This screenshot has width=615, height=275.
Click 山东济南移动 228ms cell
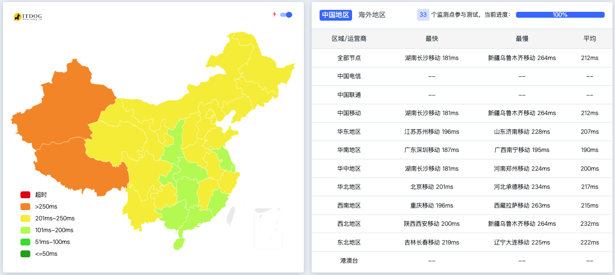click(522, 132)
